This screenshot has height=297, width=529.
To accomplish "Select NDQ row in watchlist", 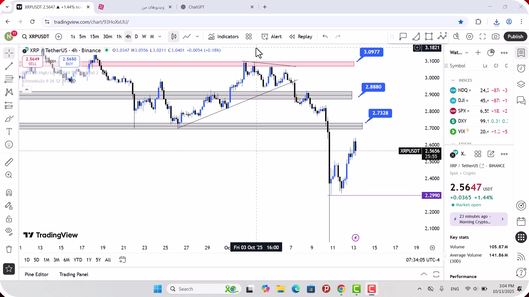I will point(479,90).
